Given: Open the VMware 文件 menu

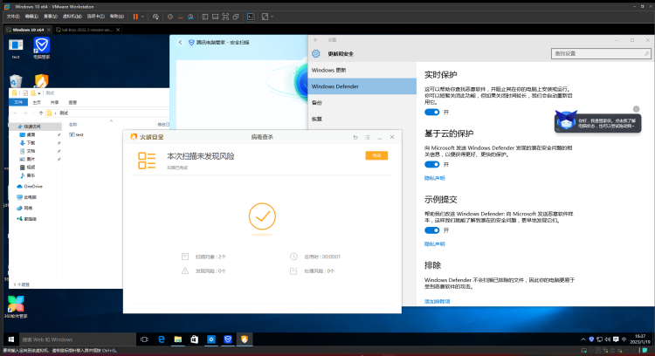Looking at the screenshot, I should click(13, 17).
